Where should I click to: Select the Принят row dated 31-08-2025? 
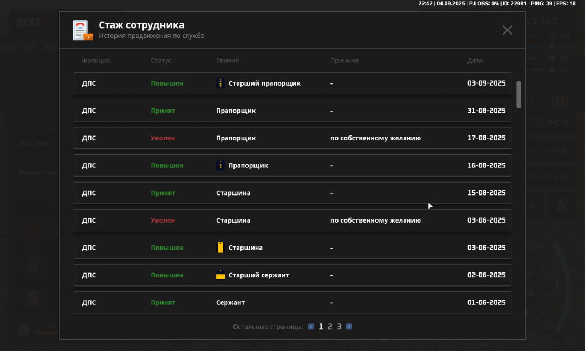(x=292, y=110)
